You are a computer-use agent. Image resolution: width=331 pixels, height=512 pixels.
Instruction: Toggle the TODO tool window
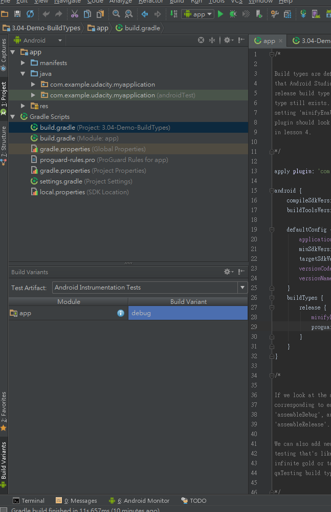click(194, 501)
